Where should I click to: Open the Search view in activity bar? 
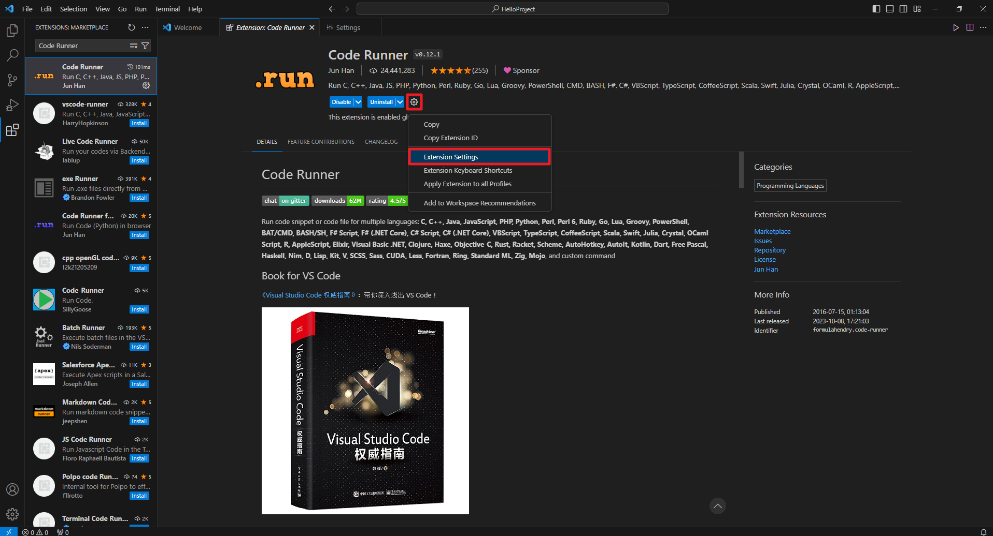coord(12,55)
